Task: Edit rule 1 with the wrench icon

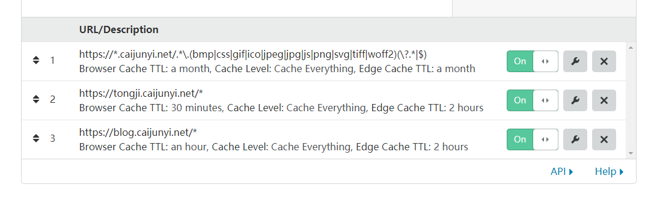Action: [575, 61]
